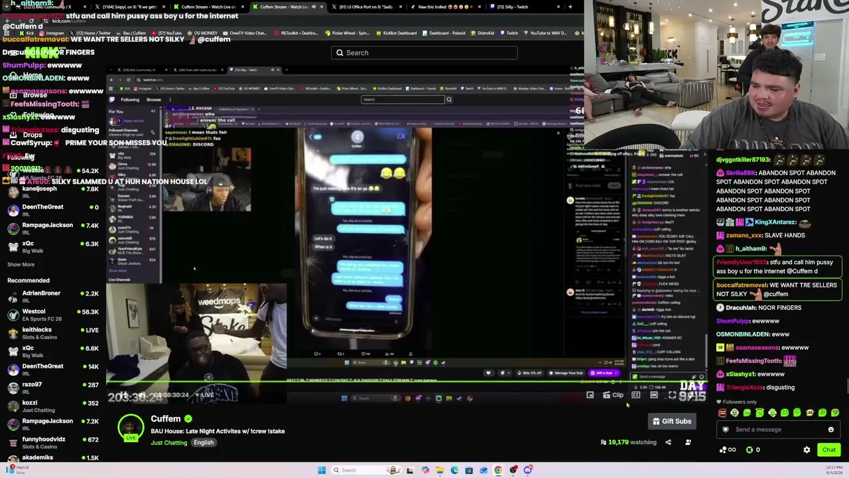Open the Picker Wheel bookmark
Image resolution: width=849 pixels, height=478 pixels.
pos(348,33)
